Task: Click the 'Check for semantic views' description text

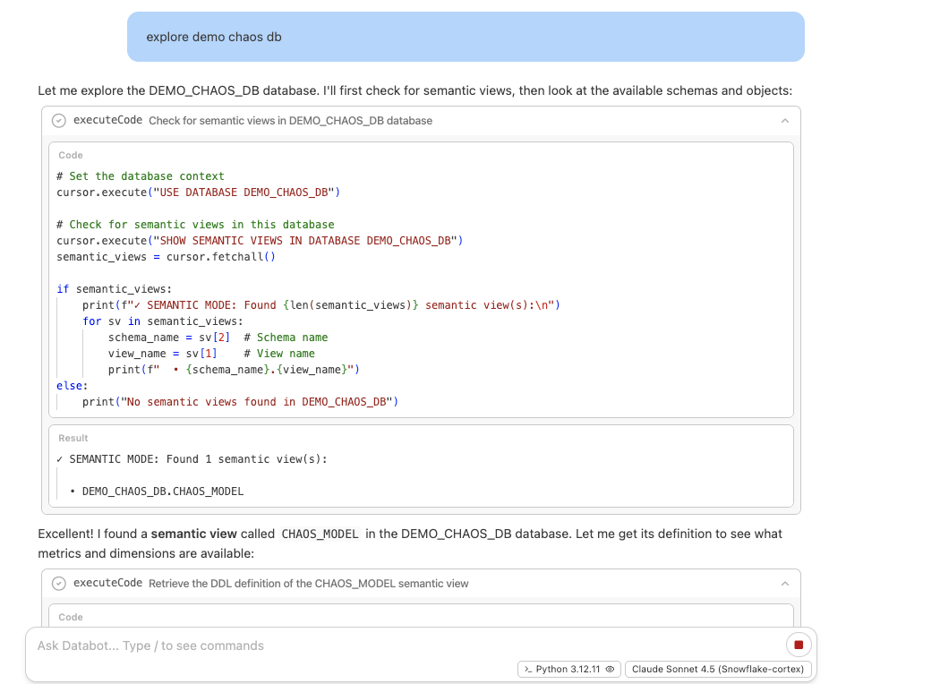Action: pos(290,120)
